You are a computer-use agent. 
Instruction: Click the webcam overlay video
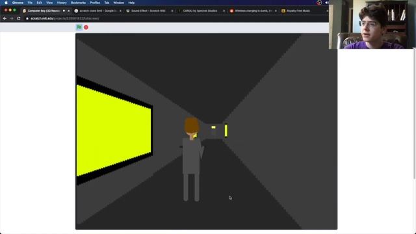[372, 25]
